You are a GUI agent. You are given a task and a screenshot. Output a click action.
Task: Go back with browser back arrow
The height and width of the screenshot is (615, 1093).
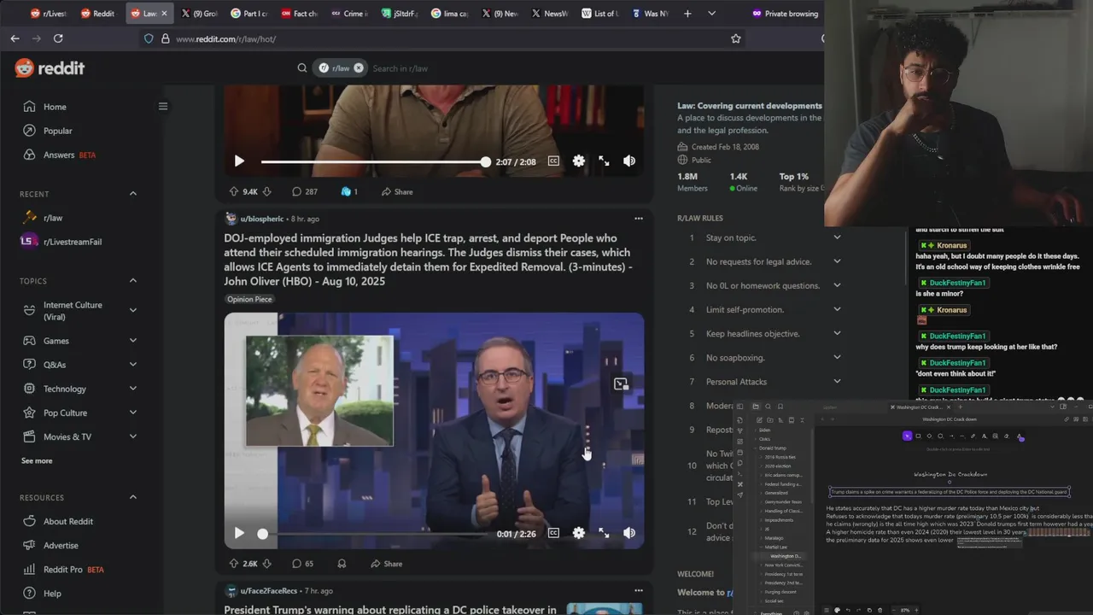[15, 38]
